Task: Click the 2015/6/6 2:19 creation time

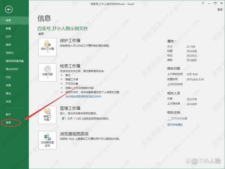Action: 195,79
